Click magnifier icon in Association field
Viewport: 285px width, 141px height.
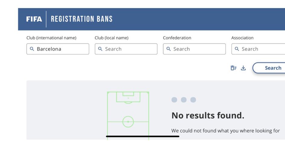click(237, 49)
